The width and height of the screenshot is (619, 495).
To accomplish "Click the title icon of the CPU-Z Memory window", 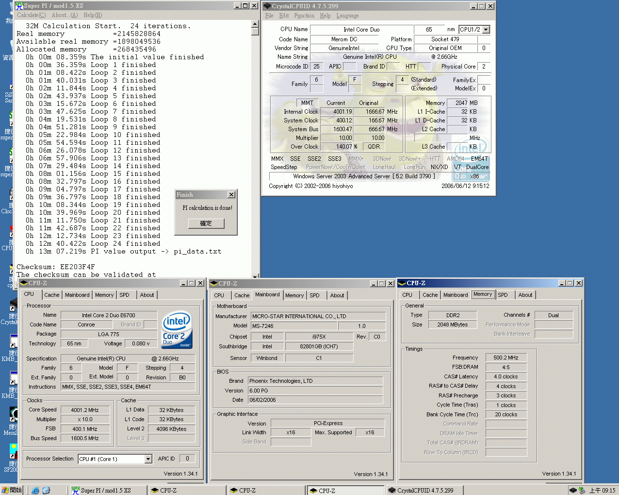I will pos(402,283).
